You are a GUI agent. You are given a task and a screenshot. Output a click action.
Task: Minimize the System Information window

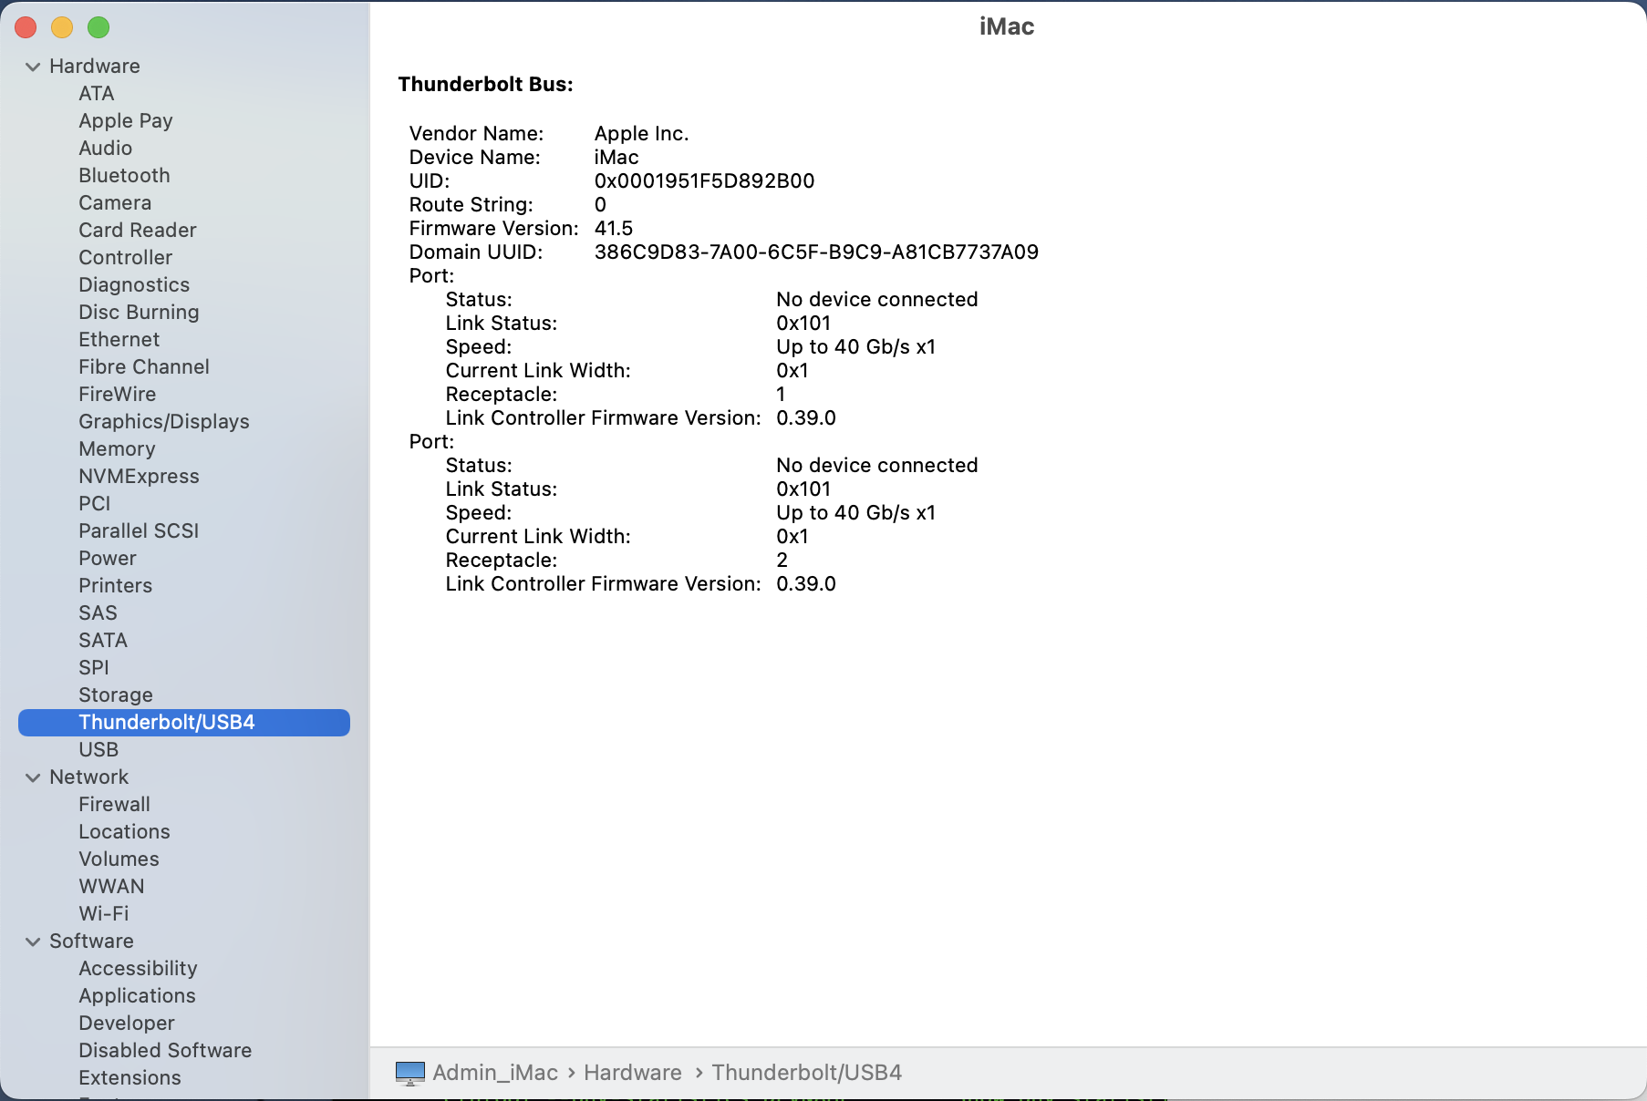[62, 27]
